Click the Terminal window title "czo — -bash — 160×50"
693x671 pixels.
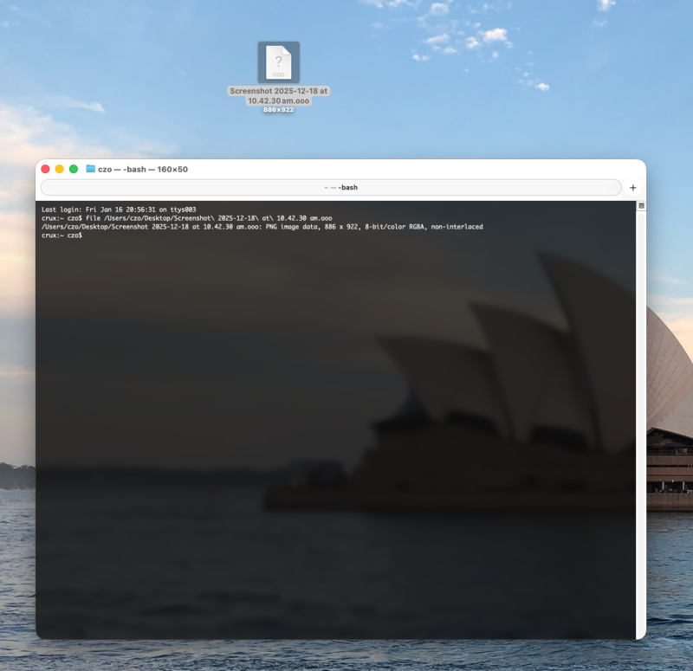143,169
